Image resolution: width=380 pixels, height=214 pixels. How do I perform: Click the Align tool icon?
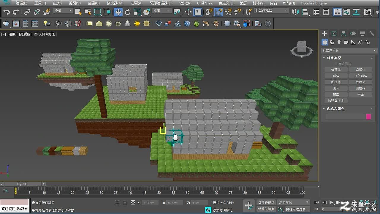[x=305, y=12]
